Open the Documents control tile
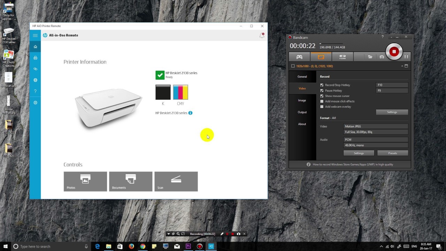Screen dimensions: 446x251 tap(131, 181)
